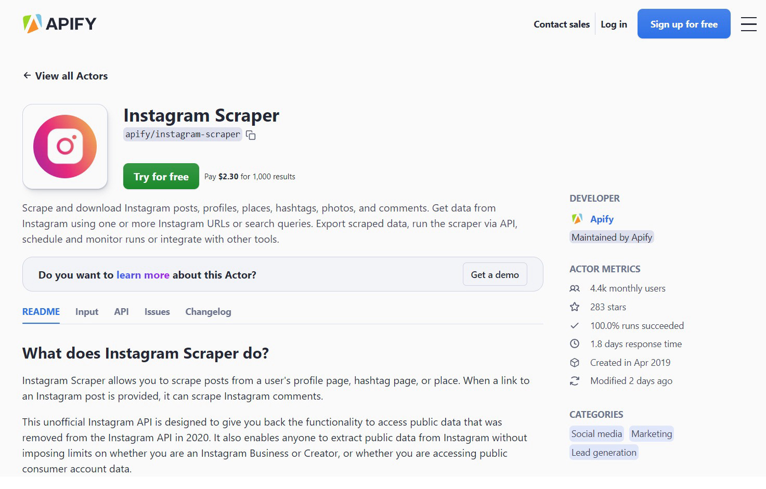Click the Try for free button
This screenshot has width=766, height=489.
point(161,176)
